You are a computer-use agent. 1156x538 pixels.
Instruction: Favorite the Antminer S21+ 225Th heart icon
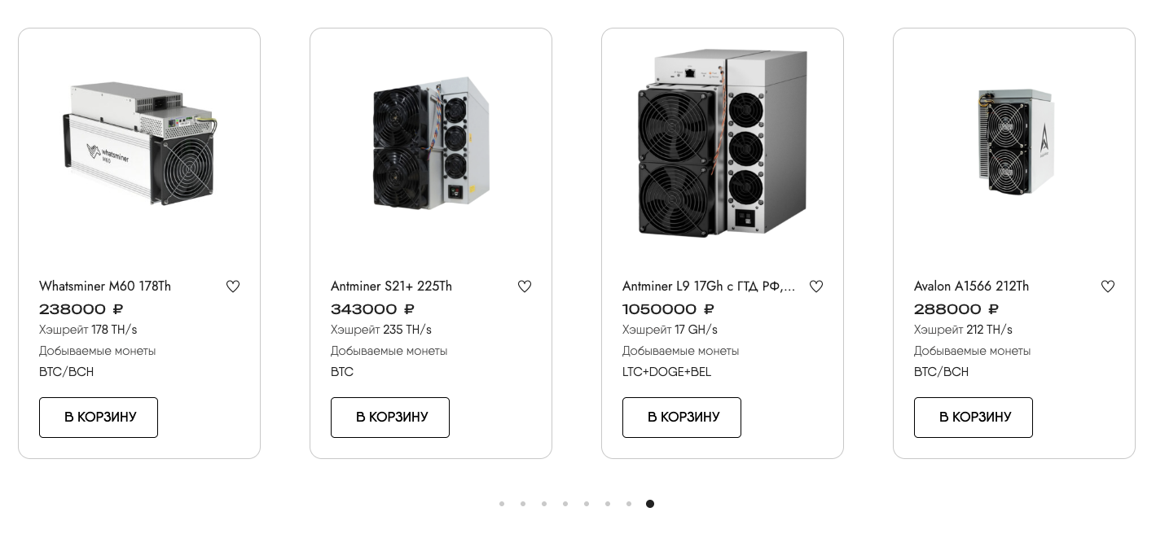(525, 286)
